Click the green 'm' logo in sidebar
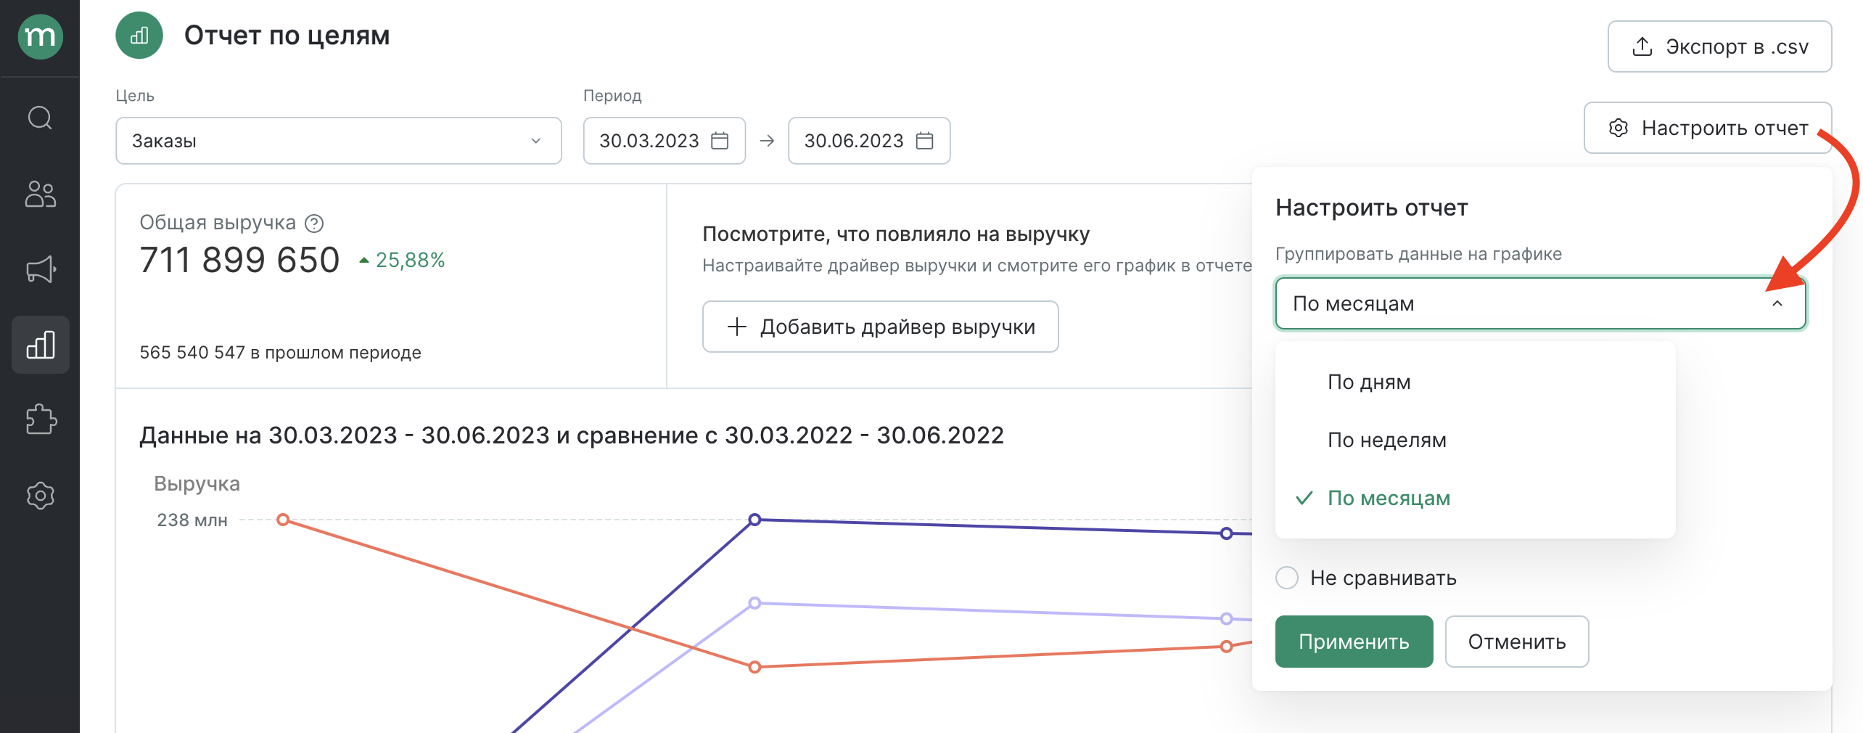Viewport: 1863px width, 733px height. [40, 36]
